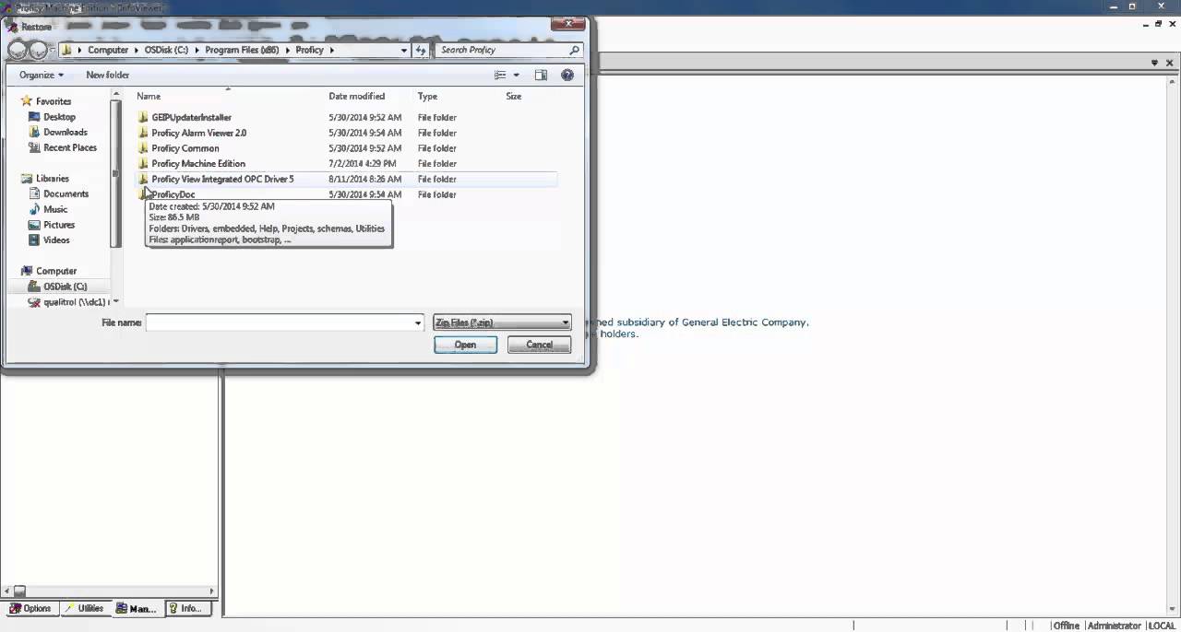Switch to the Manager tab
This screenshot has width=1181, height=632.
coord(137,608)
